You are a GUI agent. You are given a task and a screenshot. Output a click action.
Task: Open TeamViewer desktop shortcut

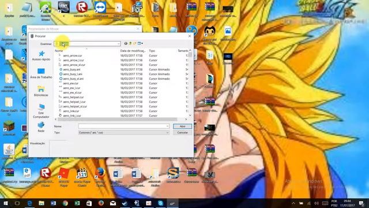[x=100, y=10]
